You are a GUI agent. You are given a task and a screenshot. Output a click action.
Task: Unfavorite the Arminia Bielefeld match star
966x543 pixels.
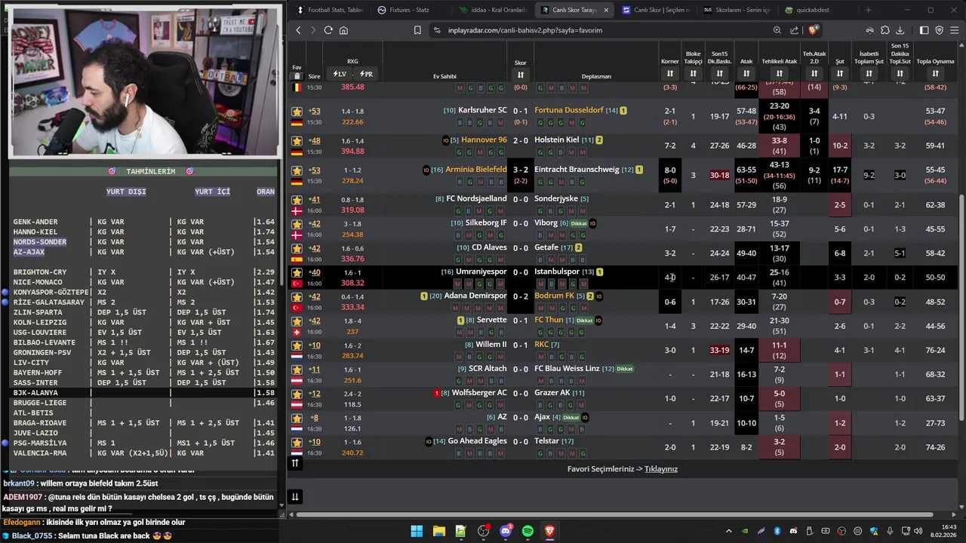tap(297, 170)
